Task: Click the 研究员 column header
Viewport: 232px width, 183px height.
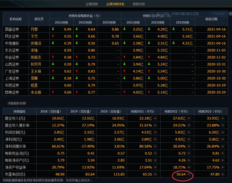Action: pos(39,19)
